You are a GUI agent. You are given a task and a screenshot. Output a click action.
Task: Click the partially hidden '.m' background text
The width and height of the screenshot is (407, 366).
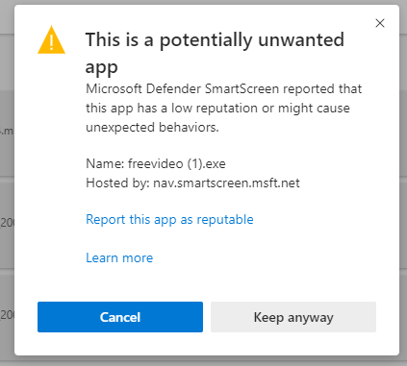[7, 131]
